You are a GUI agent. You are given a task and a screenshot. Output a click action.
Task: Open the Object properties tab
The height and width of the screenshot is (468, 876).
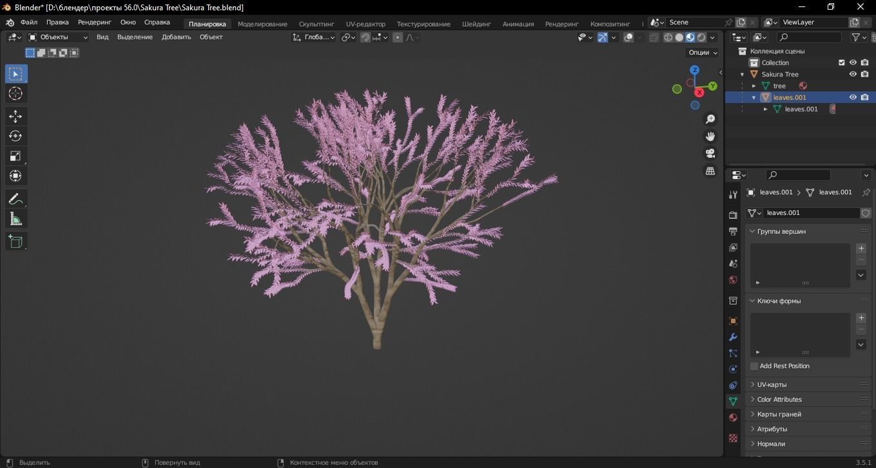pos(733,321)
